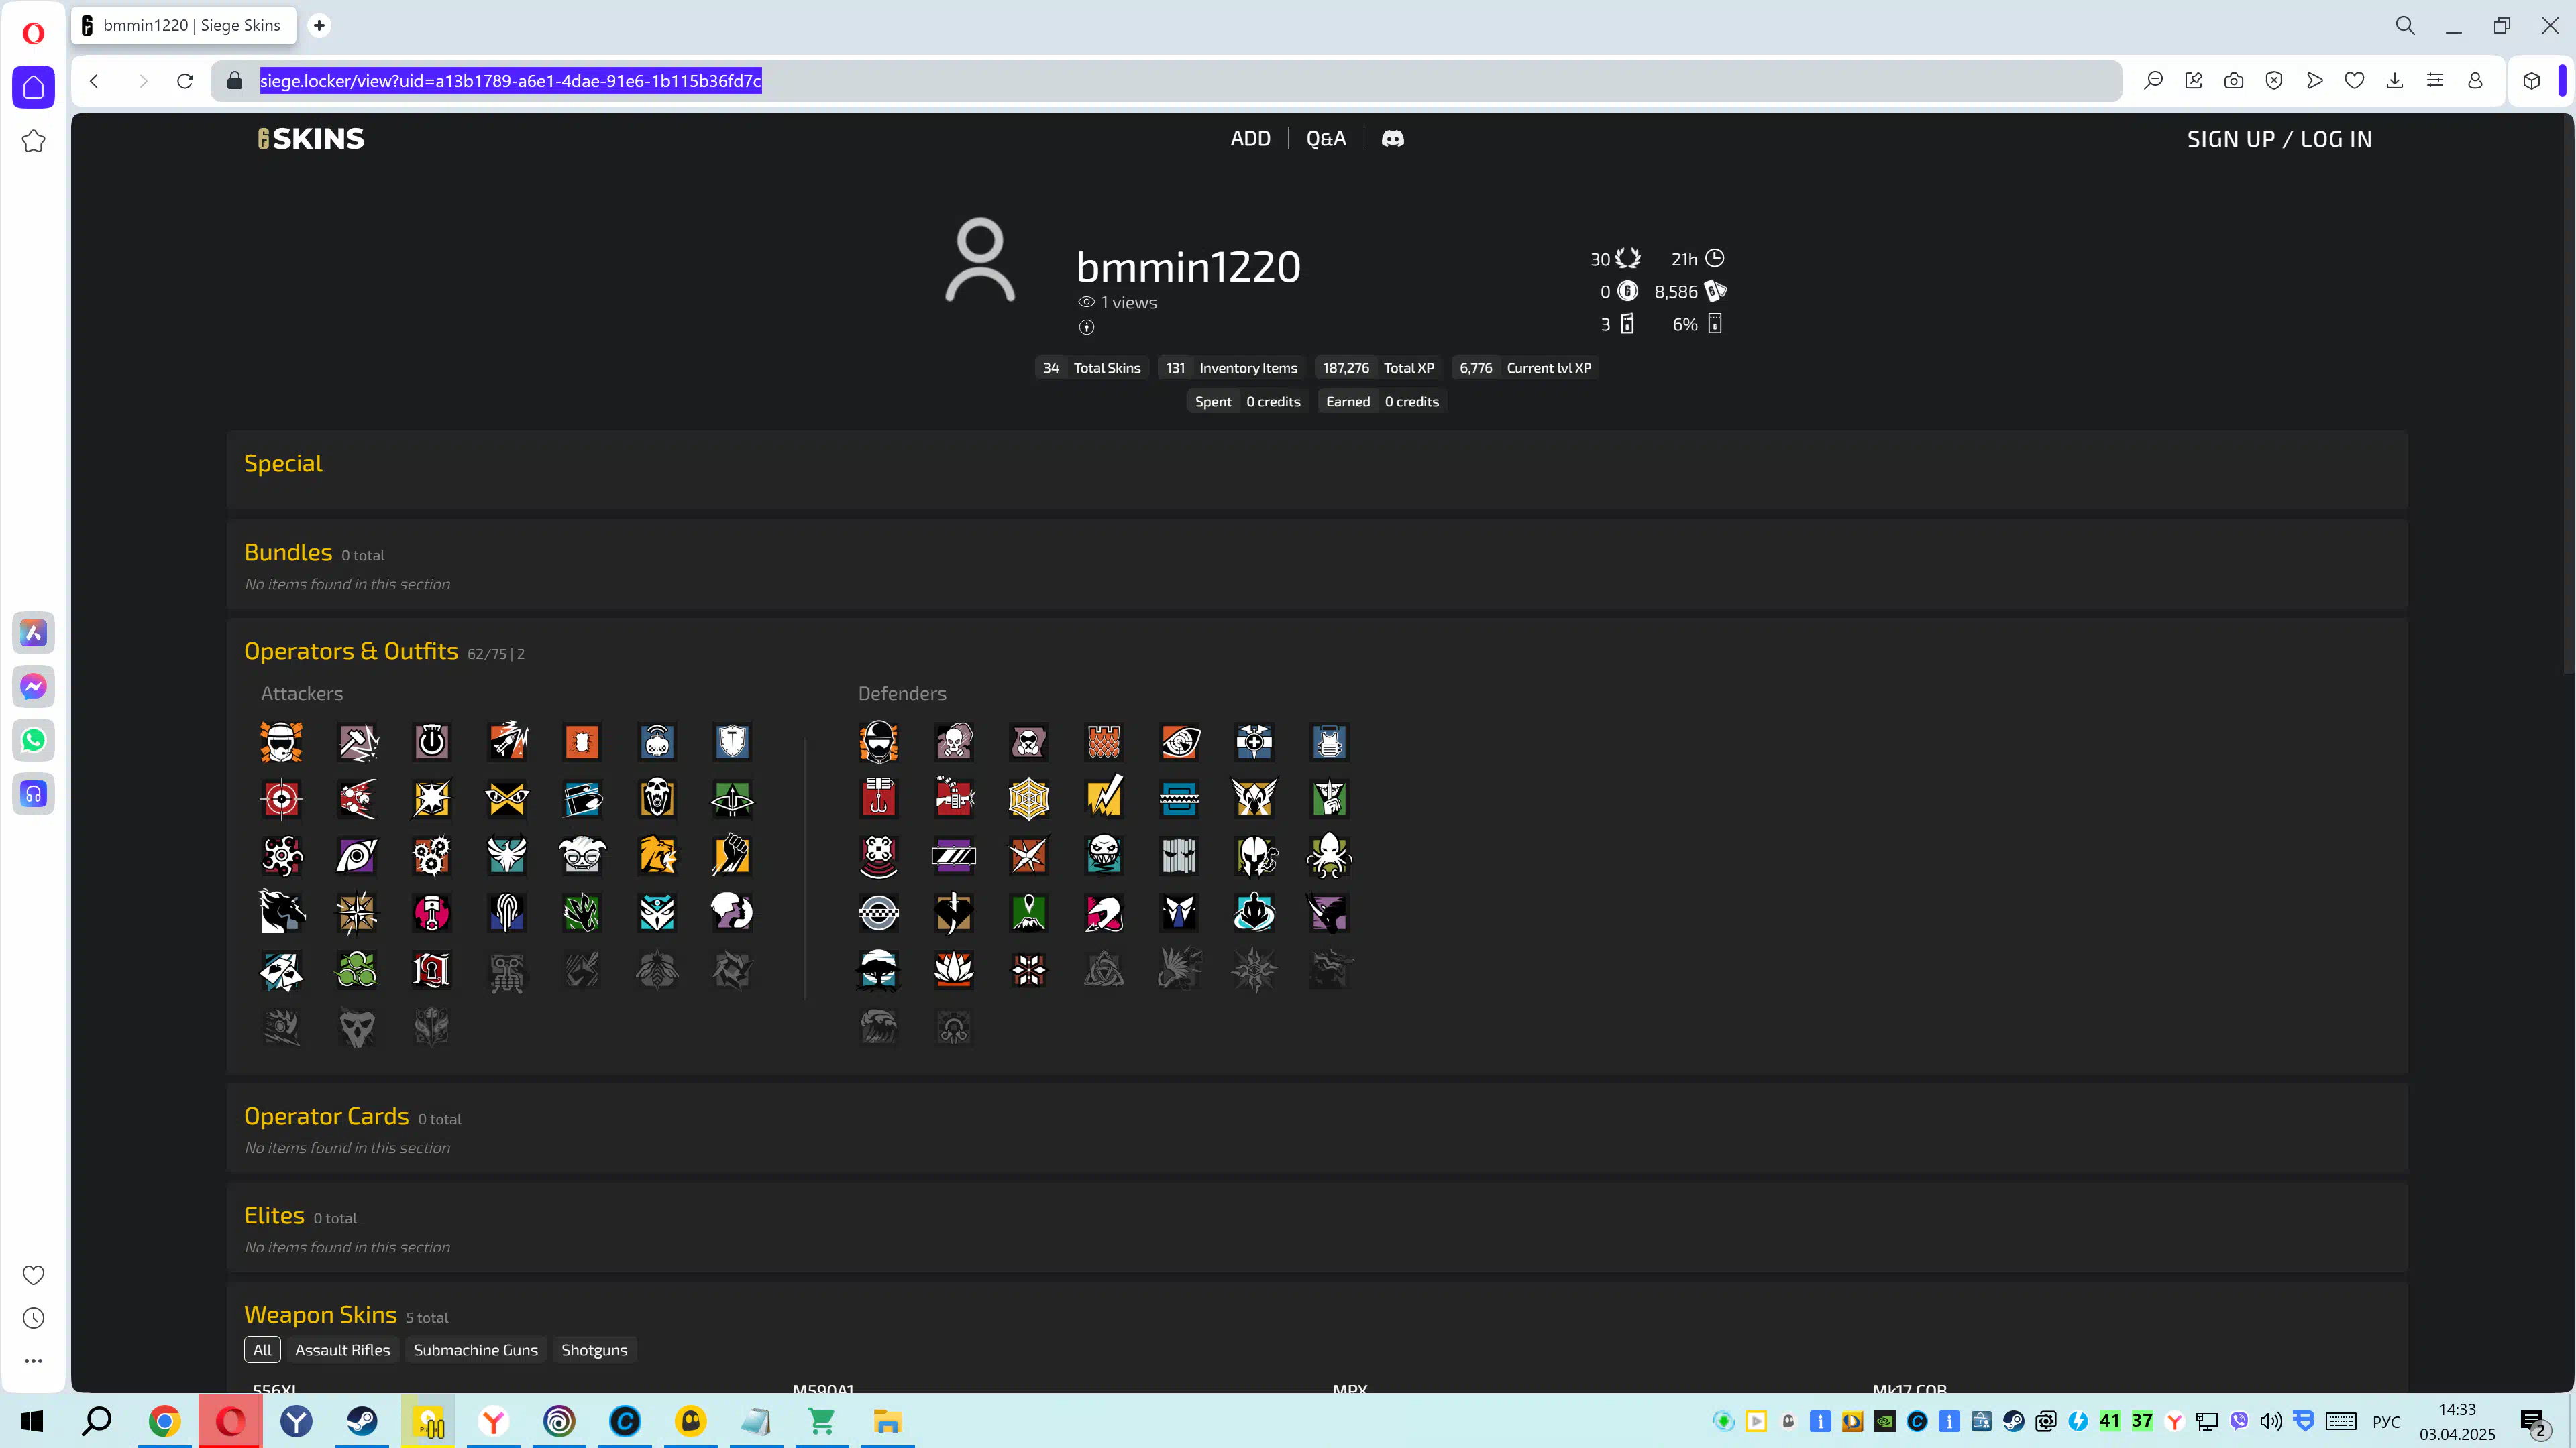Click the Blackbeard skull operator icon
Viewport: 2576px width, 1448px height.
(x=657, y=798)
